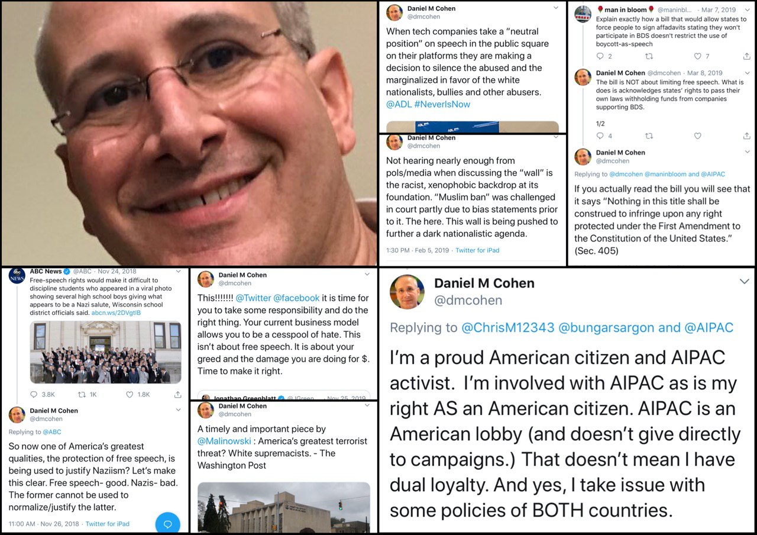The image size is (757, 535).
Task: Open Daniel M Cohen's large profile avatar
Action: 407,292
